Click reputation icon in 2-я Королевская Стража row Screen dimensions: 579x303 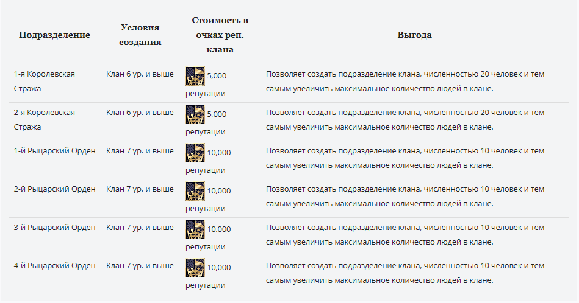click(x=195, y=114)
